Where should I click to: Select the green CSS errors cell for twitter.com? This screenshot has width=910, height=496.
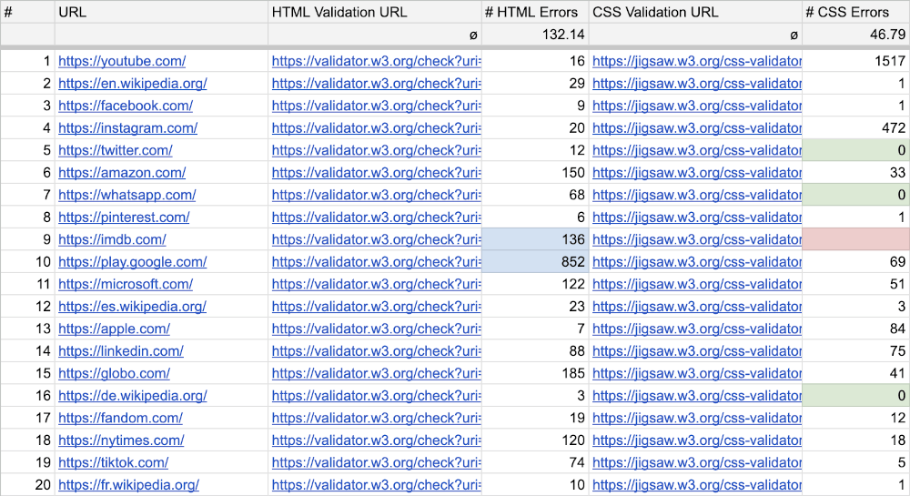[856, 150]
